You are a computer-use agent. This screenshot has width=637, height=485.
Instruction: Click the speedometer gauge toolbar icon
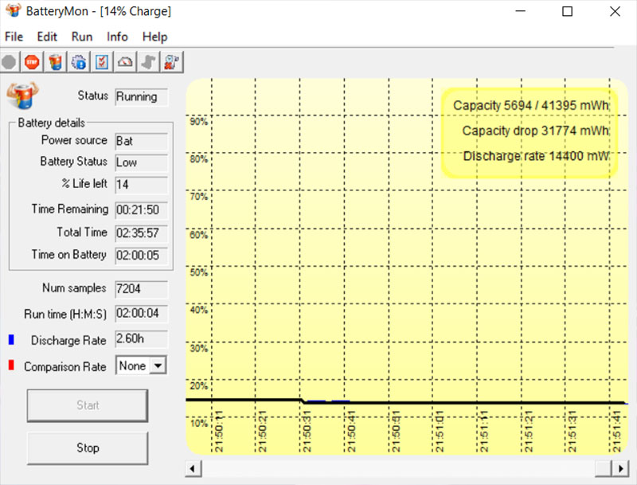pyautogui.click(x=125, y=61)
